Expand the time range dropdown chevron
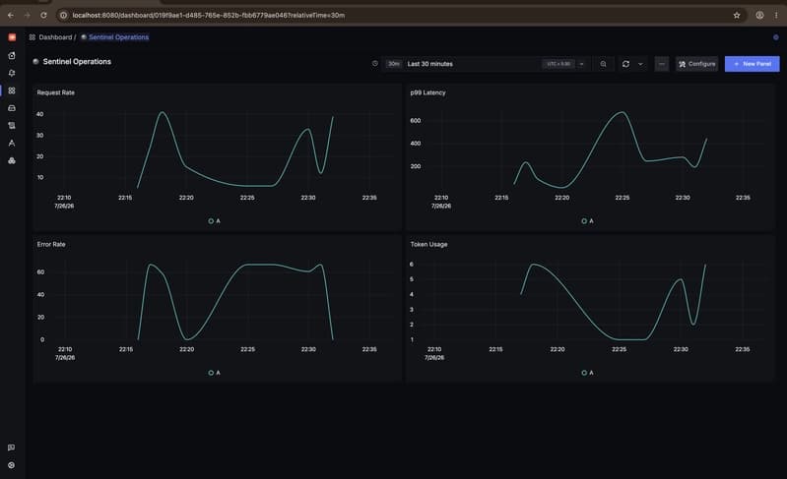 tap(582, 64)
